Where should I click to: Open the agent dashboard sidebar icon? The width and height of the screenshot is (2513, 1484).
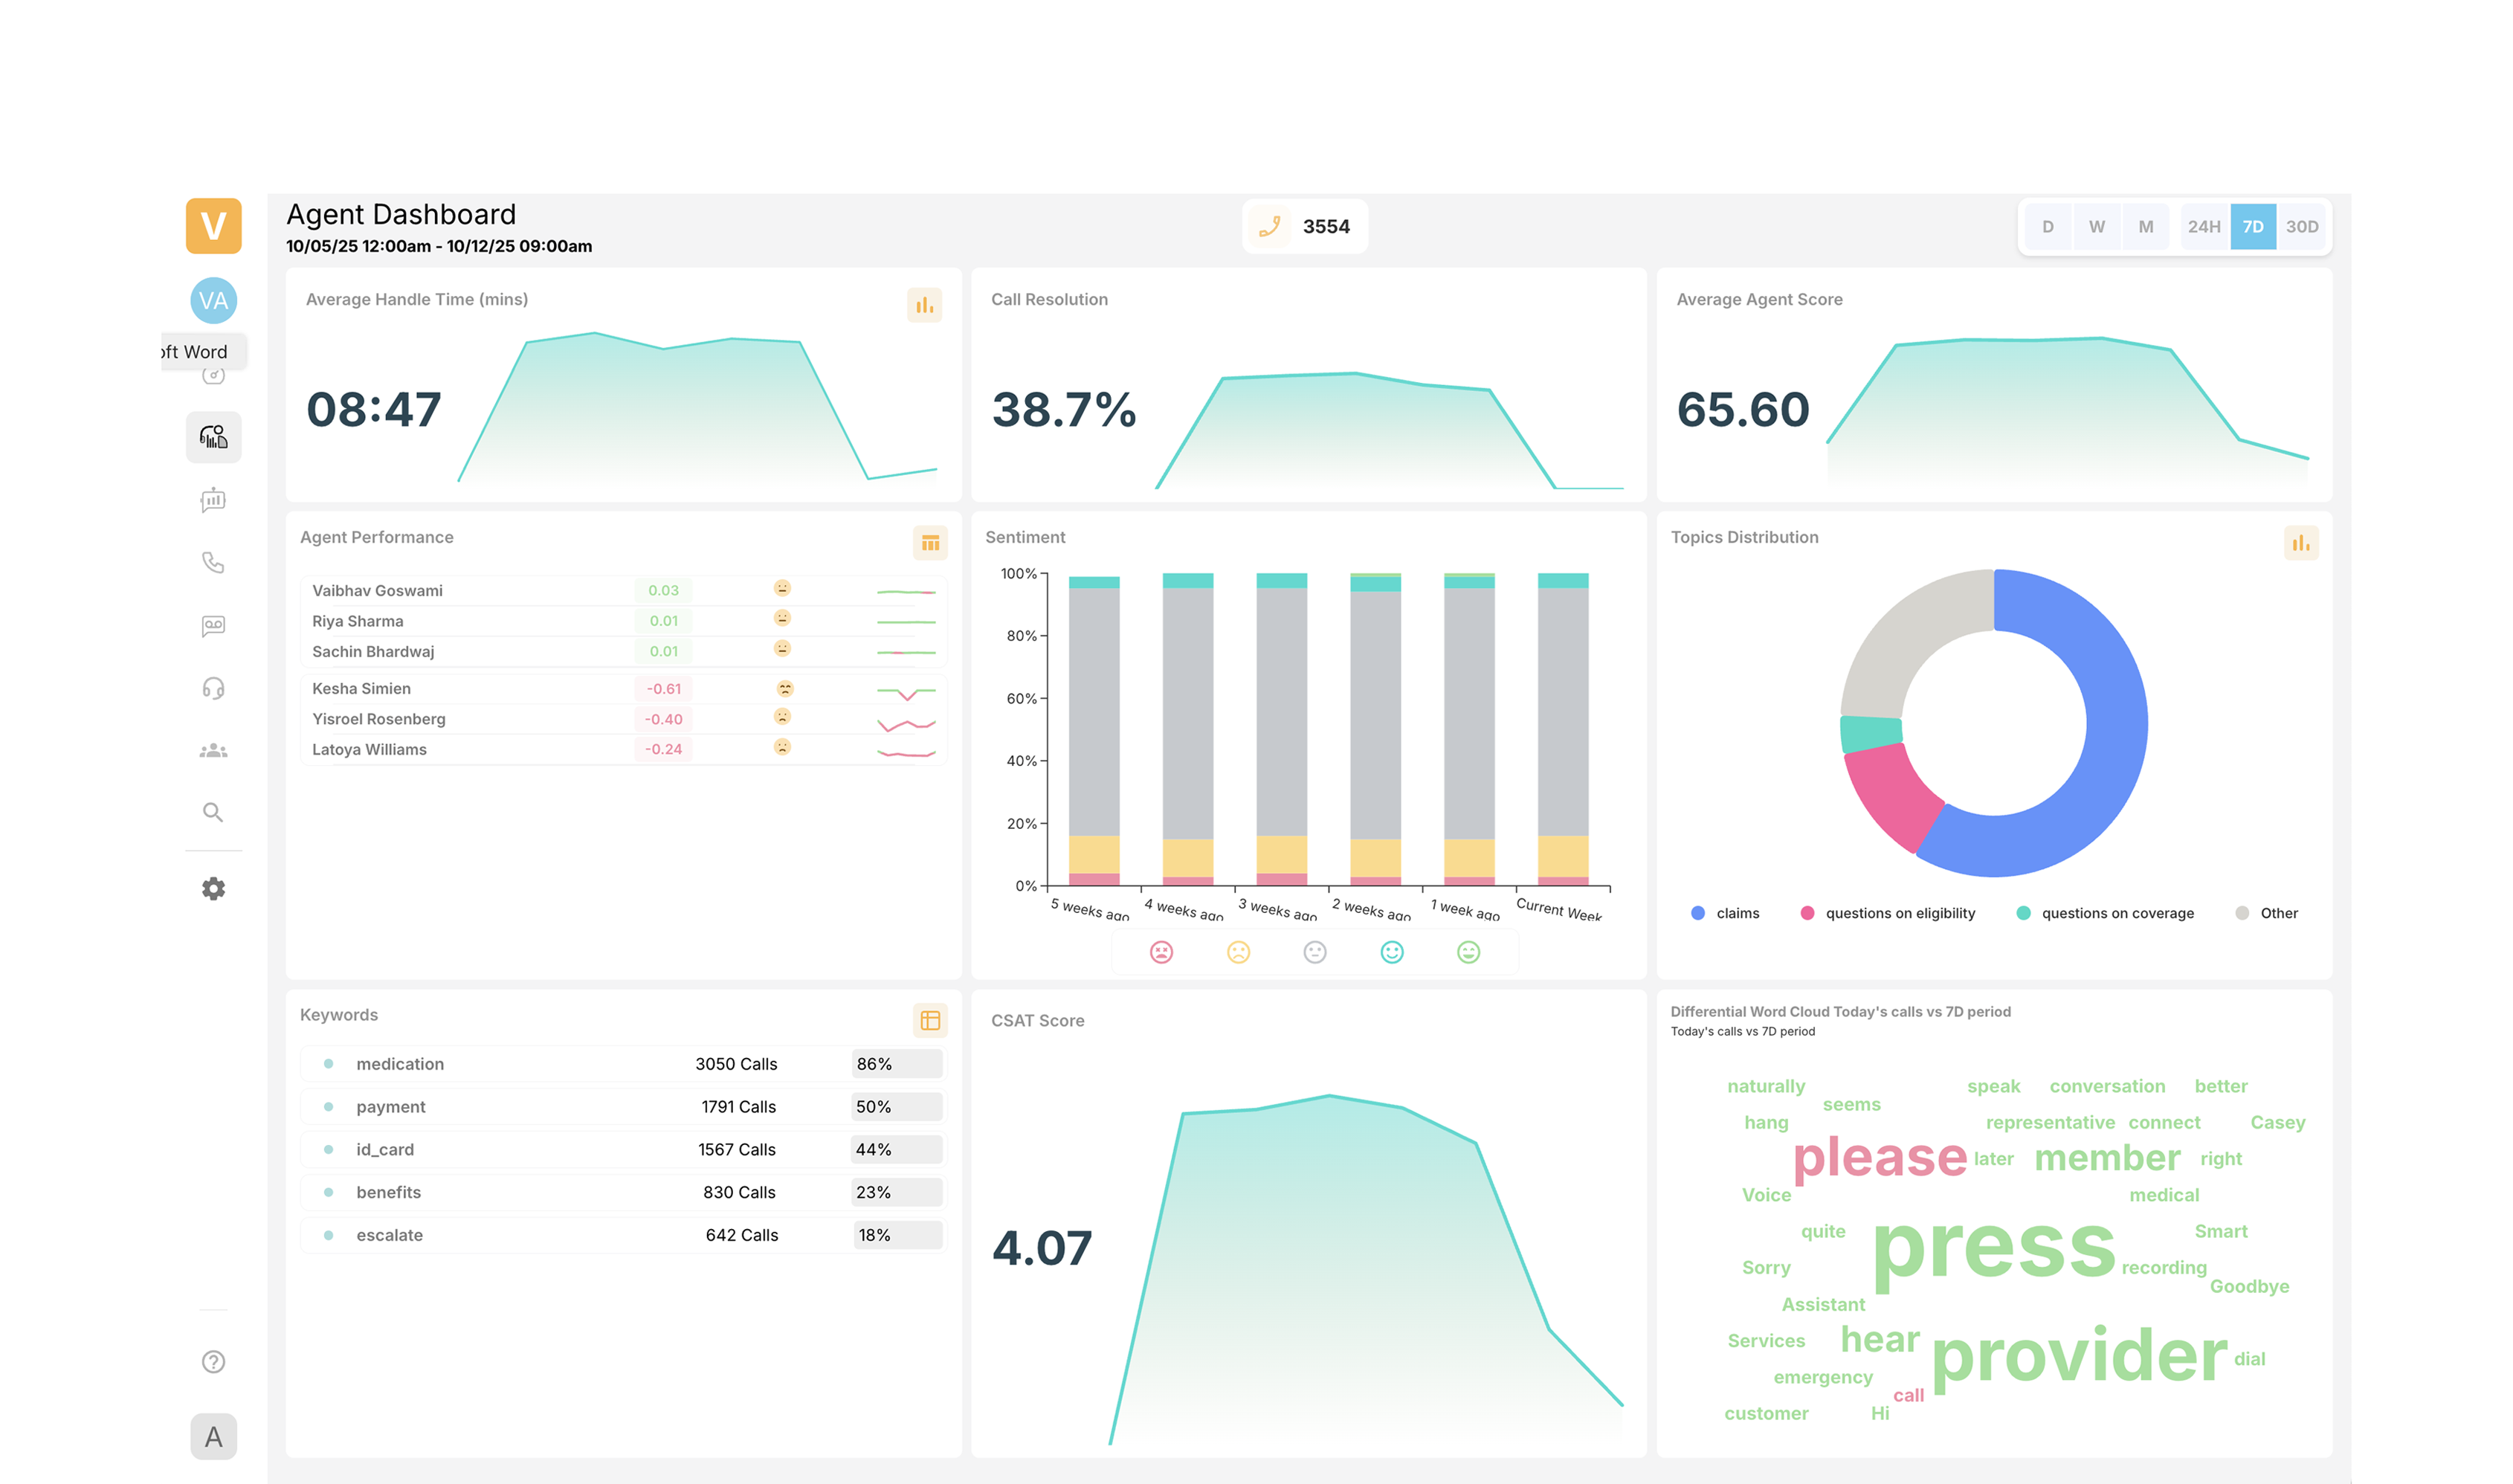pyautogui.click(x=213, y=437)
